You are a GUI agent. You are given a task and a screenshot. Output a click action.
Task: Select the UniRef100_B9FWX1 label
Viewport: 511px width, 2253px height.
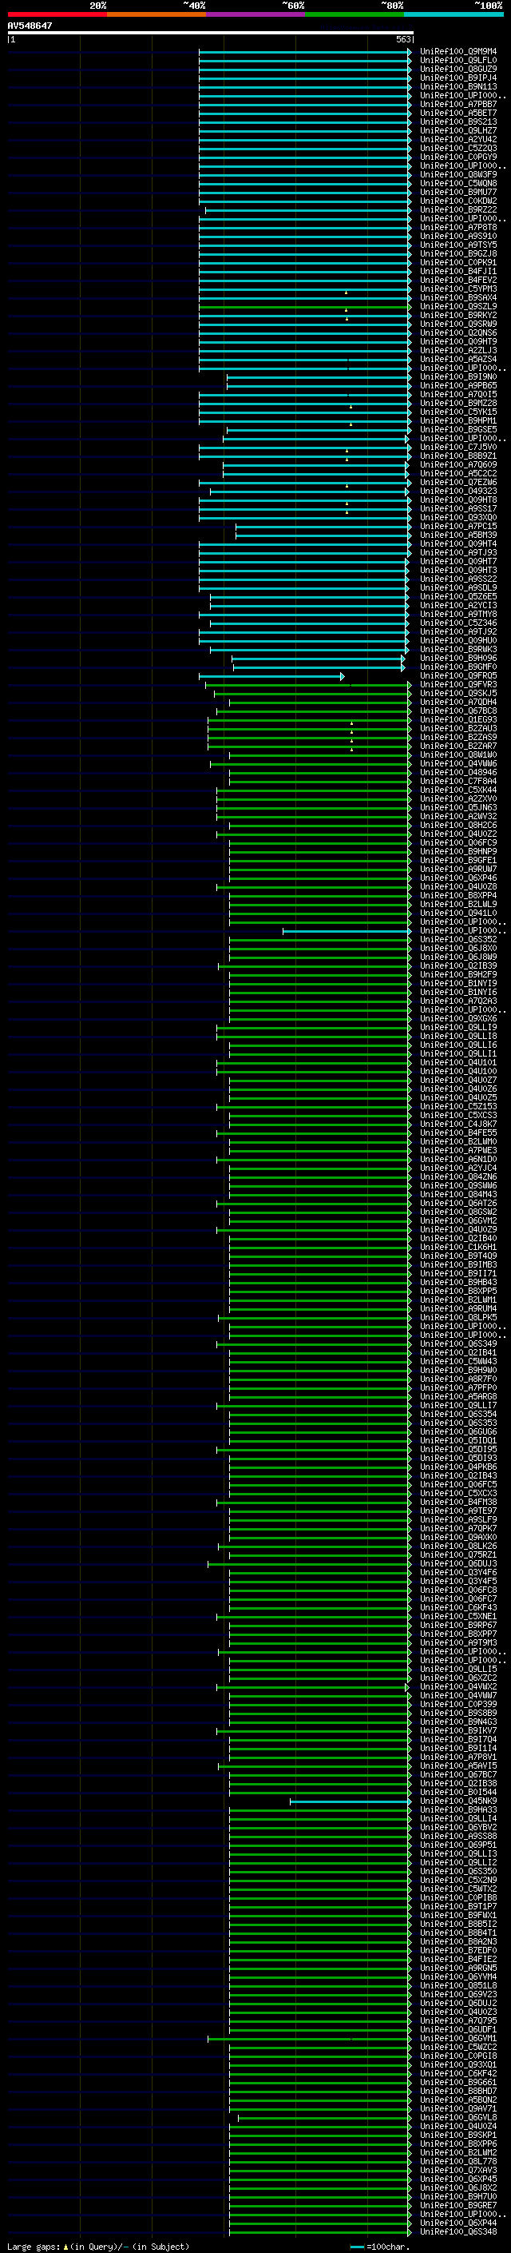[458, 1914]
